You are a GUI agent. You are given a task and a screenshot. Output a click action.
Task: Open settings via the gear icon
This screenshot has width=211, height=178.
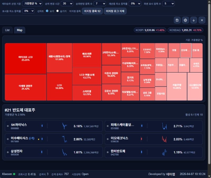click(x=185, y=20)
